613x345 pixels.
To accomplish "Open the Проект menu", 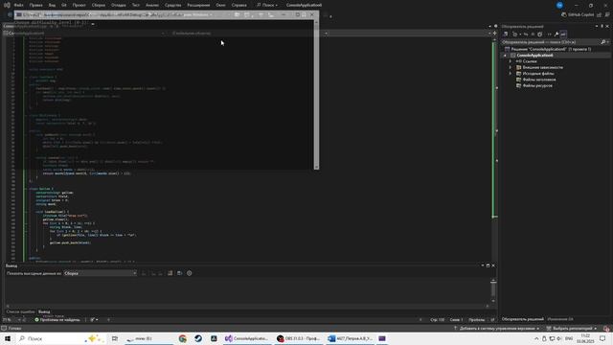I will click(x=79, y=5).
